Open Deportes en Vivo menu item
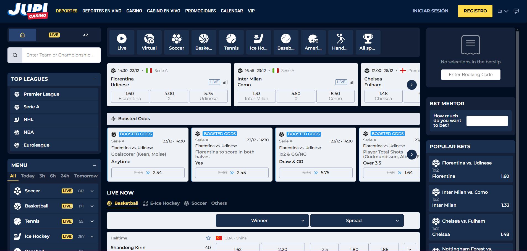527x251 pixels. [102, 11]
